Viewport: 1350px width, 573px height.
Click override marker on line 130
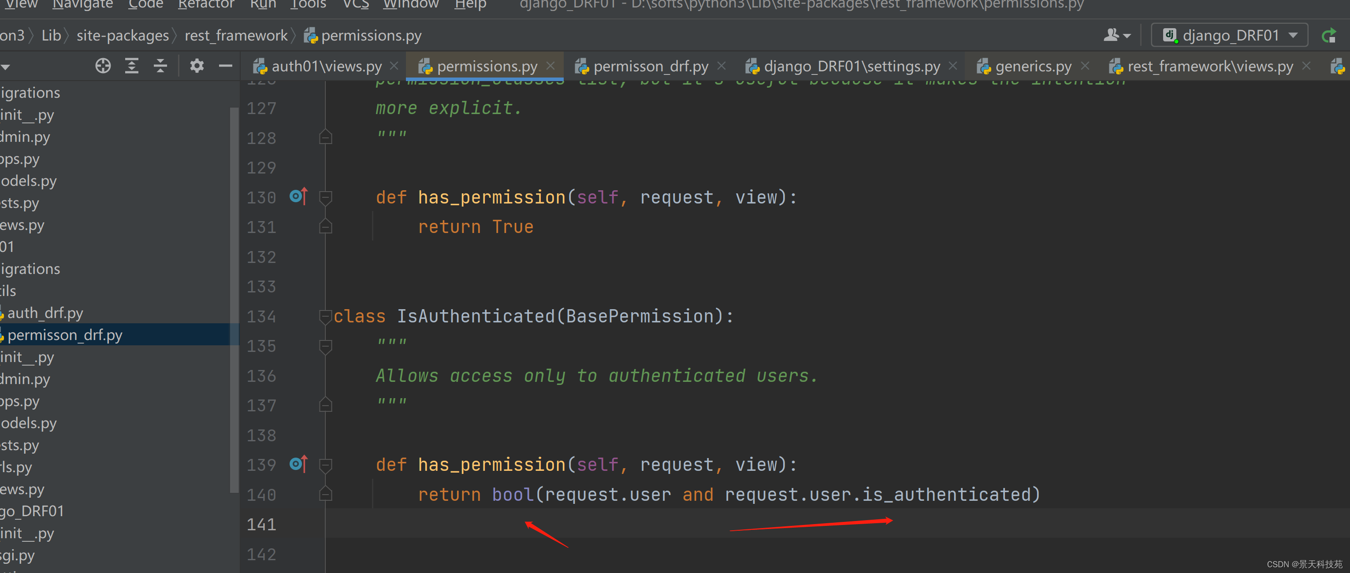[299, 196]
